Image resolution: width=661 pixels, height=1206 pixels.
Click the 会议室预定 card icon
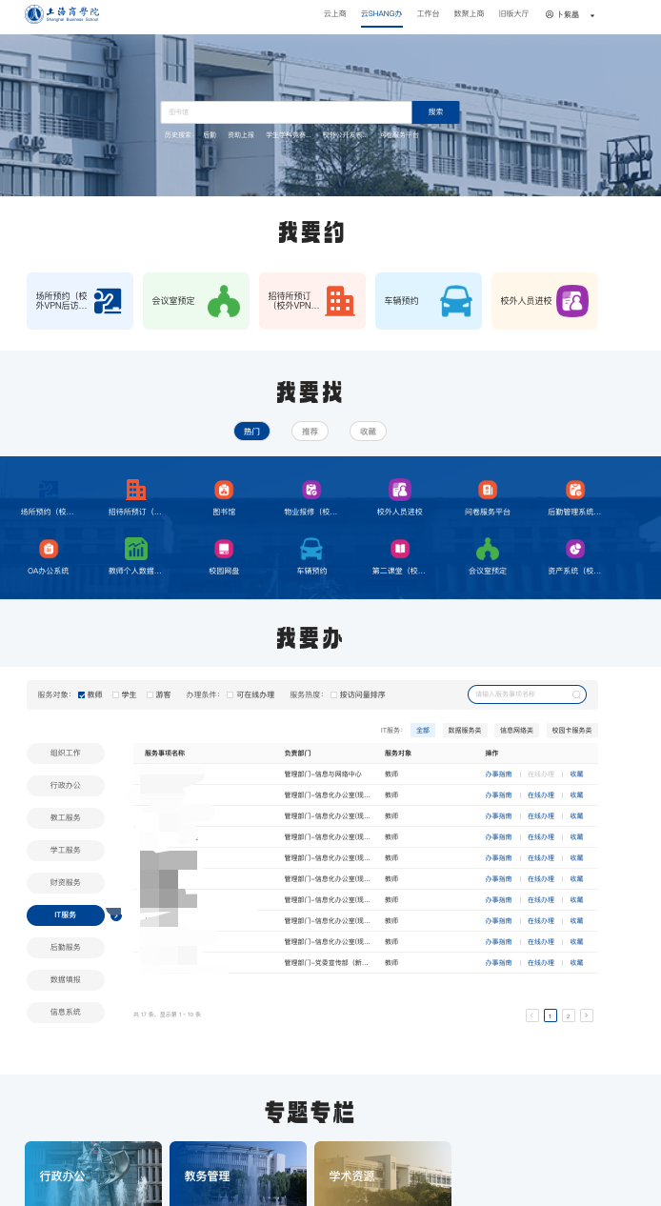point(224,301)
